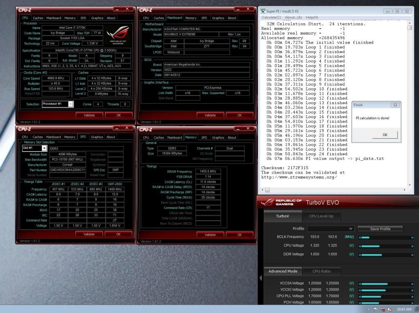Click Super PI vertical scrollbar up arrow
419x313 pixels.
click(x=410, y=23)
